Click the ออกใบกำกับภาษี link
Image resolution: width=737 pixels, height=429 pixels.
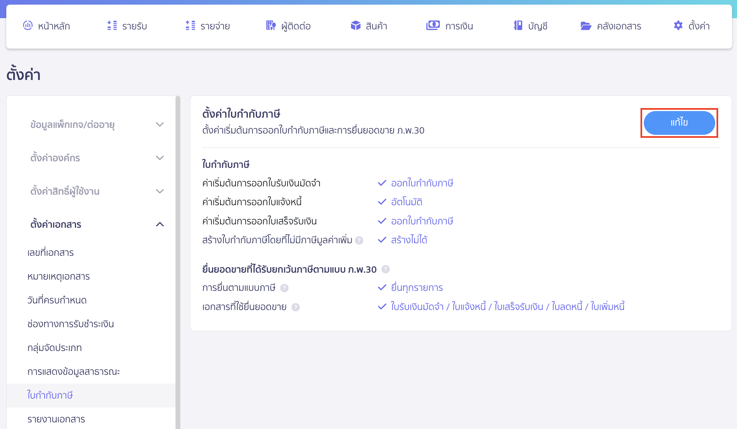click(x=422, y=183)
